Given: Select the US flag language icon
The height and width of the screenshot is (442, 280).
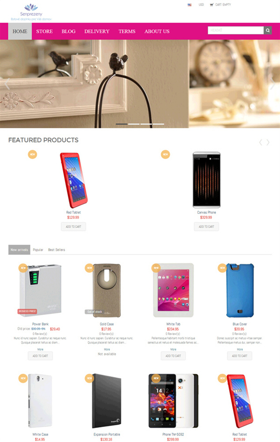Looking at the screenshot, I should click(189, 5).
